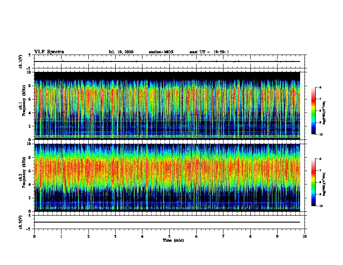Click time axis tick label 8
This screenshot has width=343, height=265.
tap(250, 236)
